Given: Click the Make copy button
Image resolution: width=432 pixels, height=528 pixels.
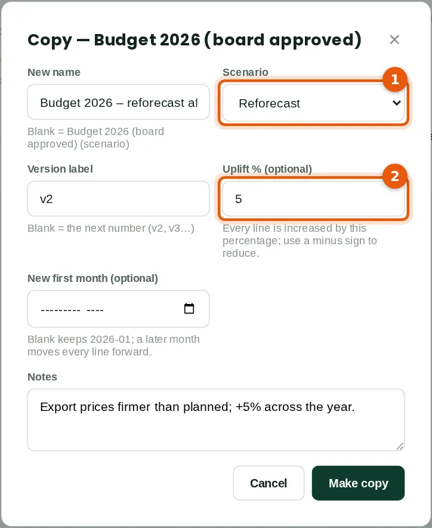Looking at the screenshot, I should coord(359,483).
